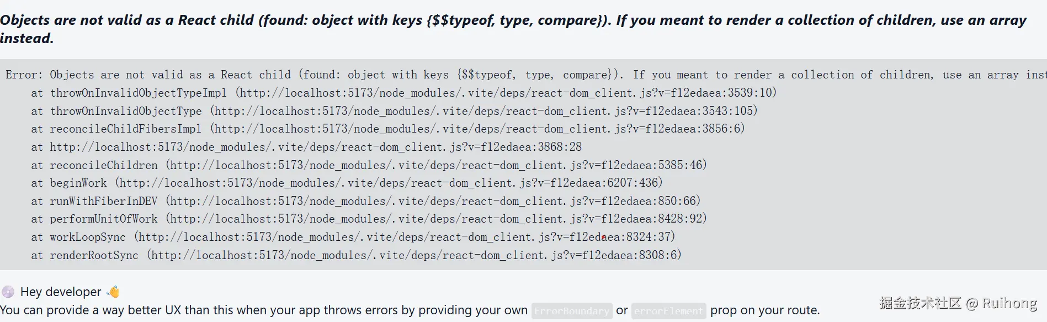Click the "Hey developer" text
The image size is (1047, 322).
(61, 292)
